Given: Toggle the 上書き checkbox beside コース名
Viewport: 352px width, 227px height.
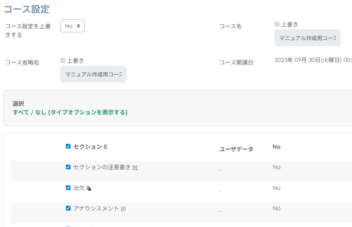Looking at the screenshot, I should [x=277, y=24].
